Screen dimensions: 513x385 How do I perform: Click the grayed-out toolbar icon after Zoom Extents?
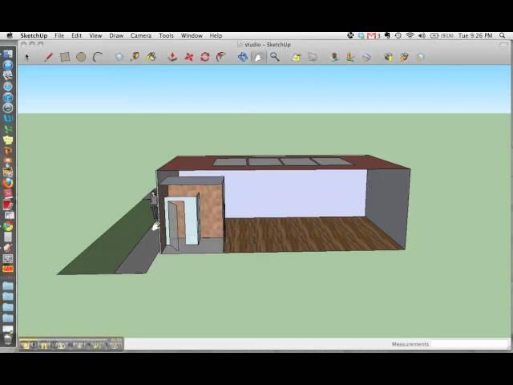pyautogui.click(x=313, y=57)
